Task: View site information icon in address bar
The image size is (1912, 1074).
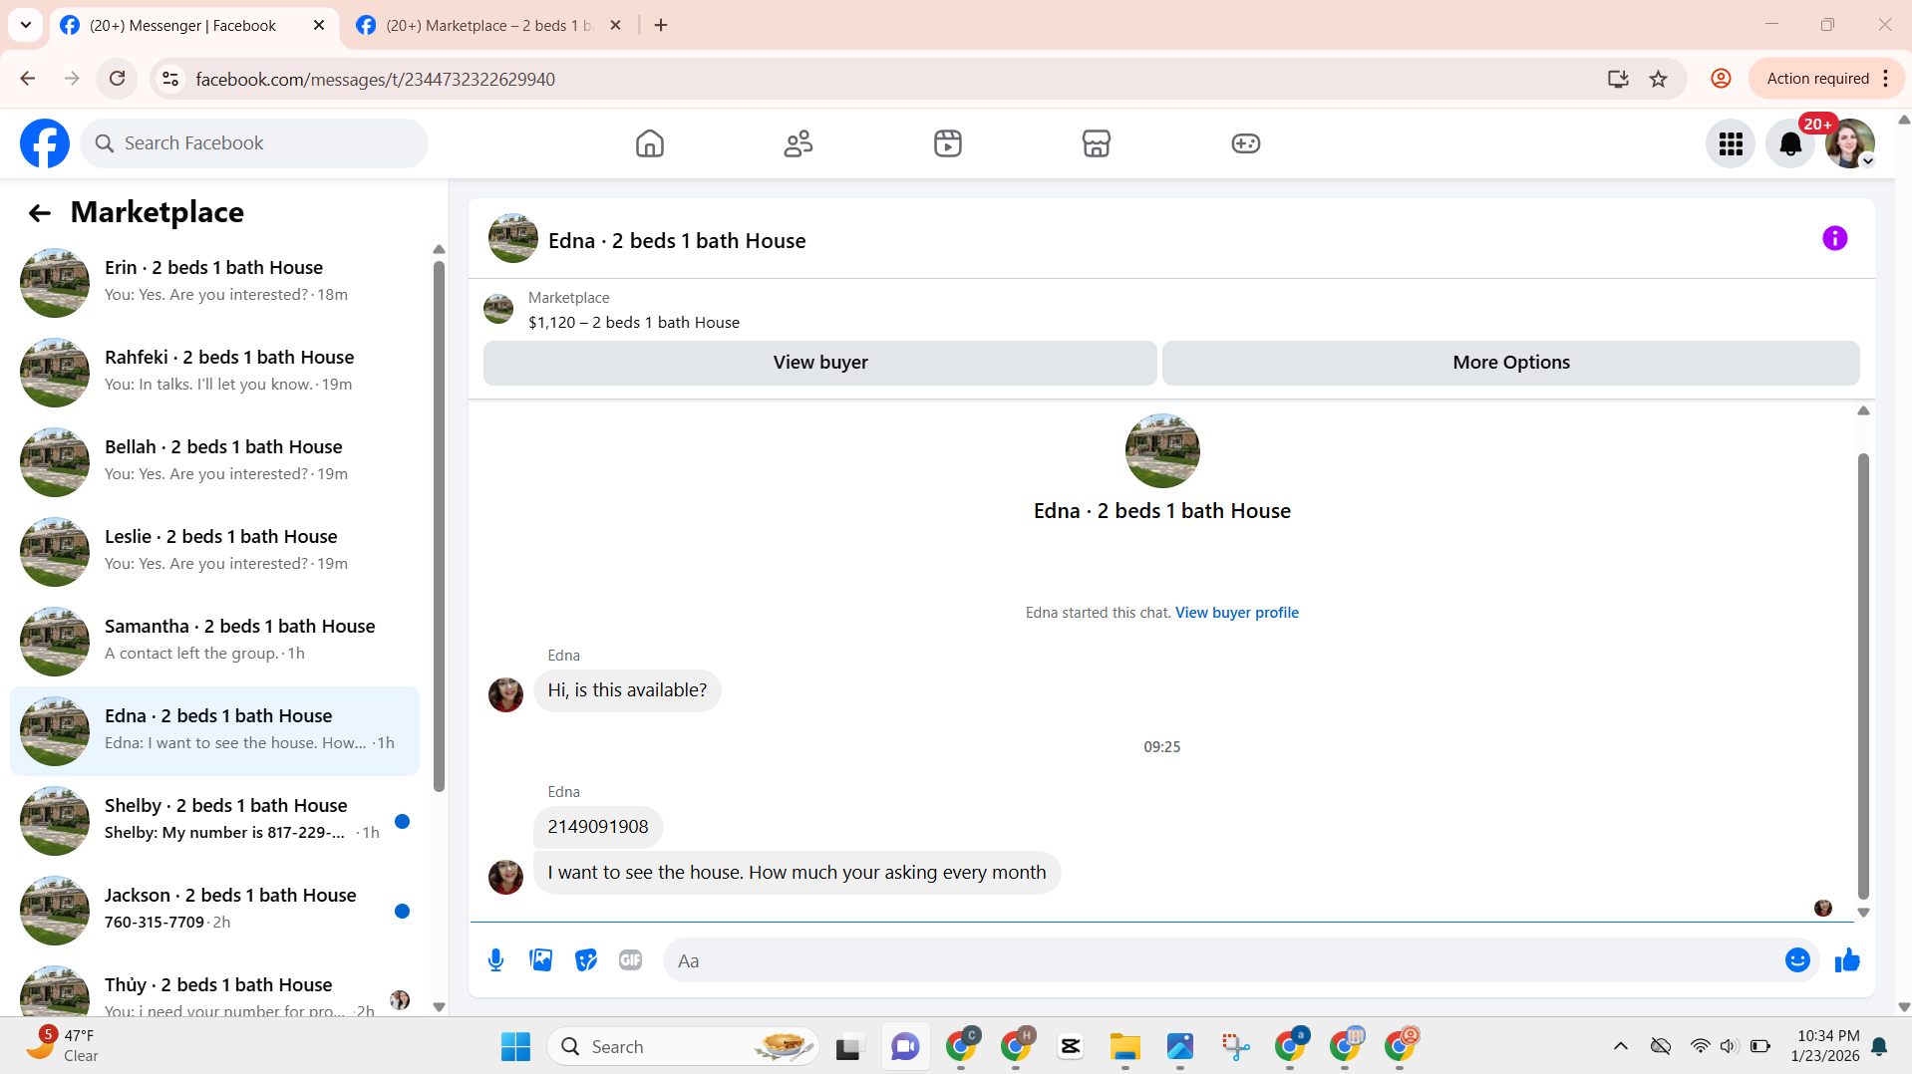Action: 170,79
